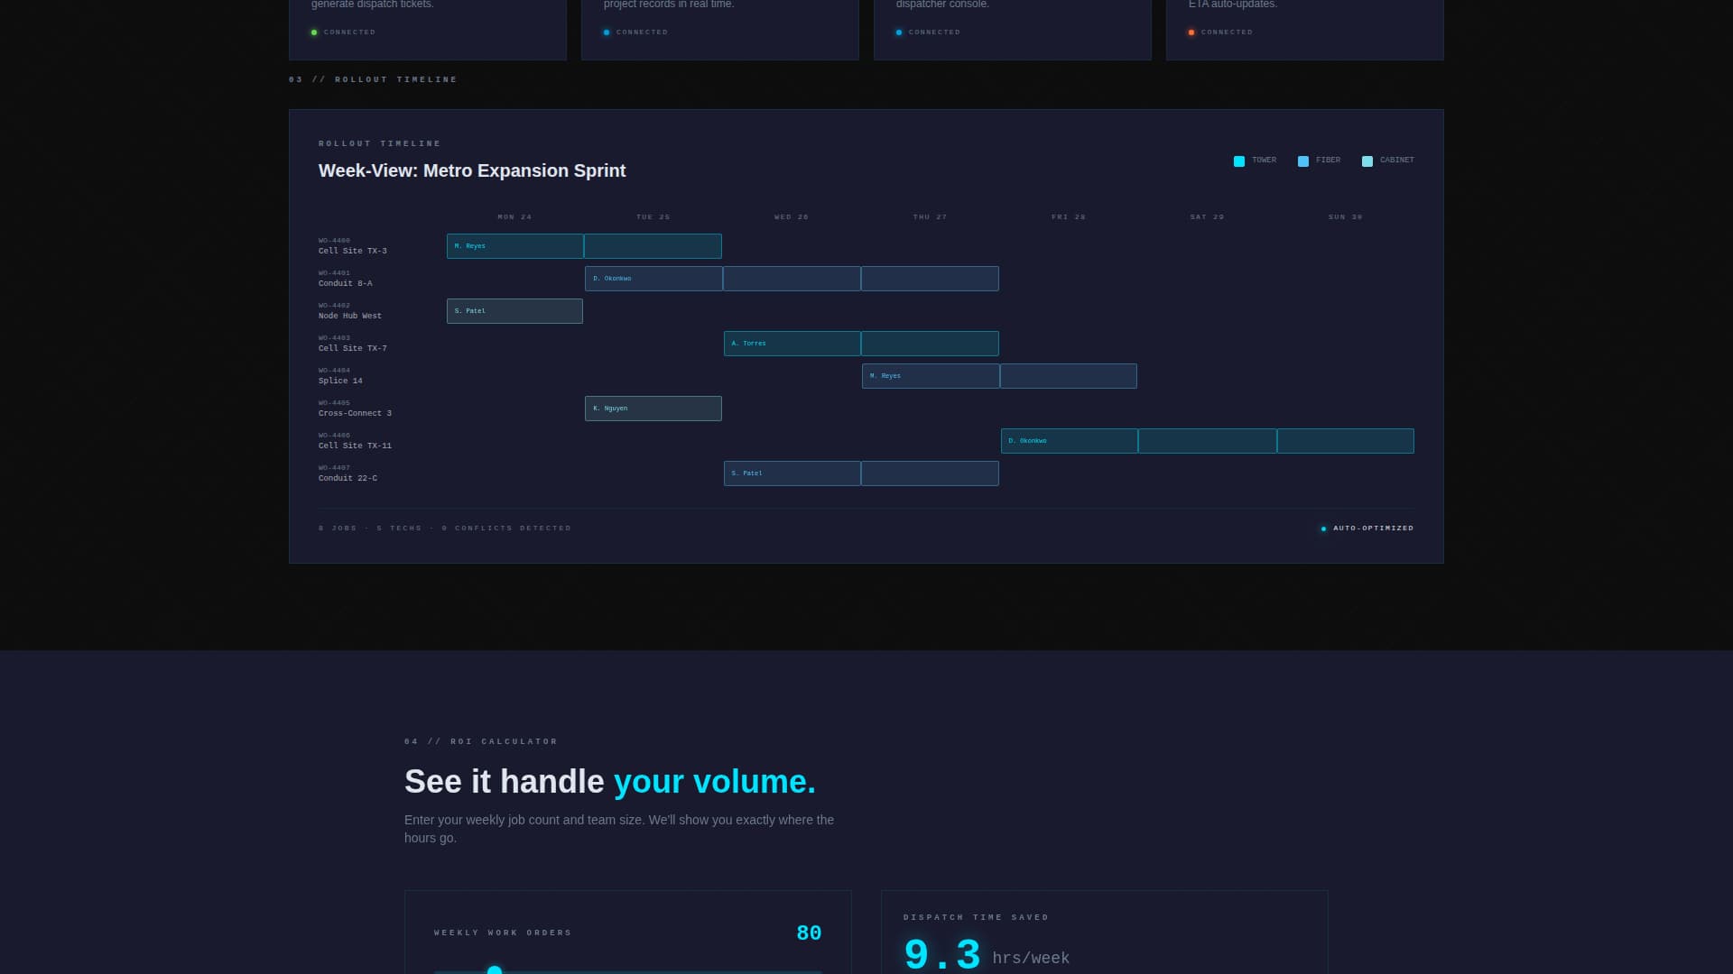This screenshot has width=1733, height=974.
Task: Click the '03 // Rollout Timeline' section label
Action: (373, 80)
